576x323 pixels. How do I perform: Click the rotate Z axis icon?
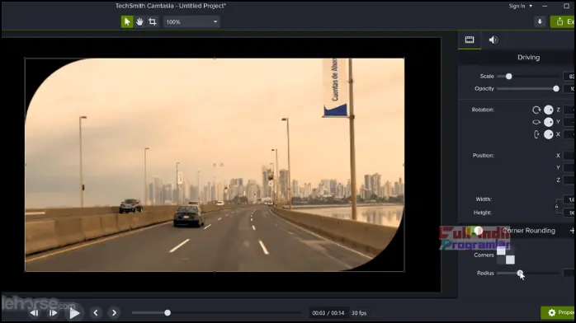pos(536,110)
